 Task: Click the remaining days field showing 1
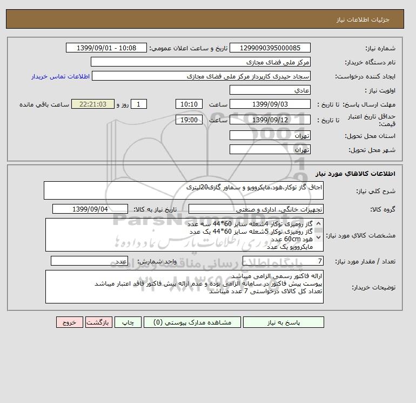[139, 104]
